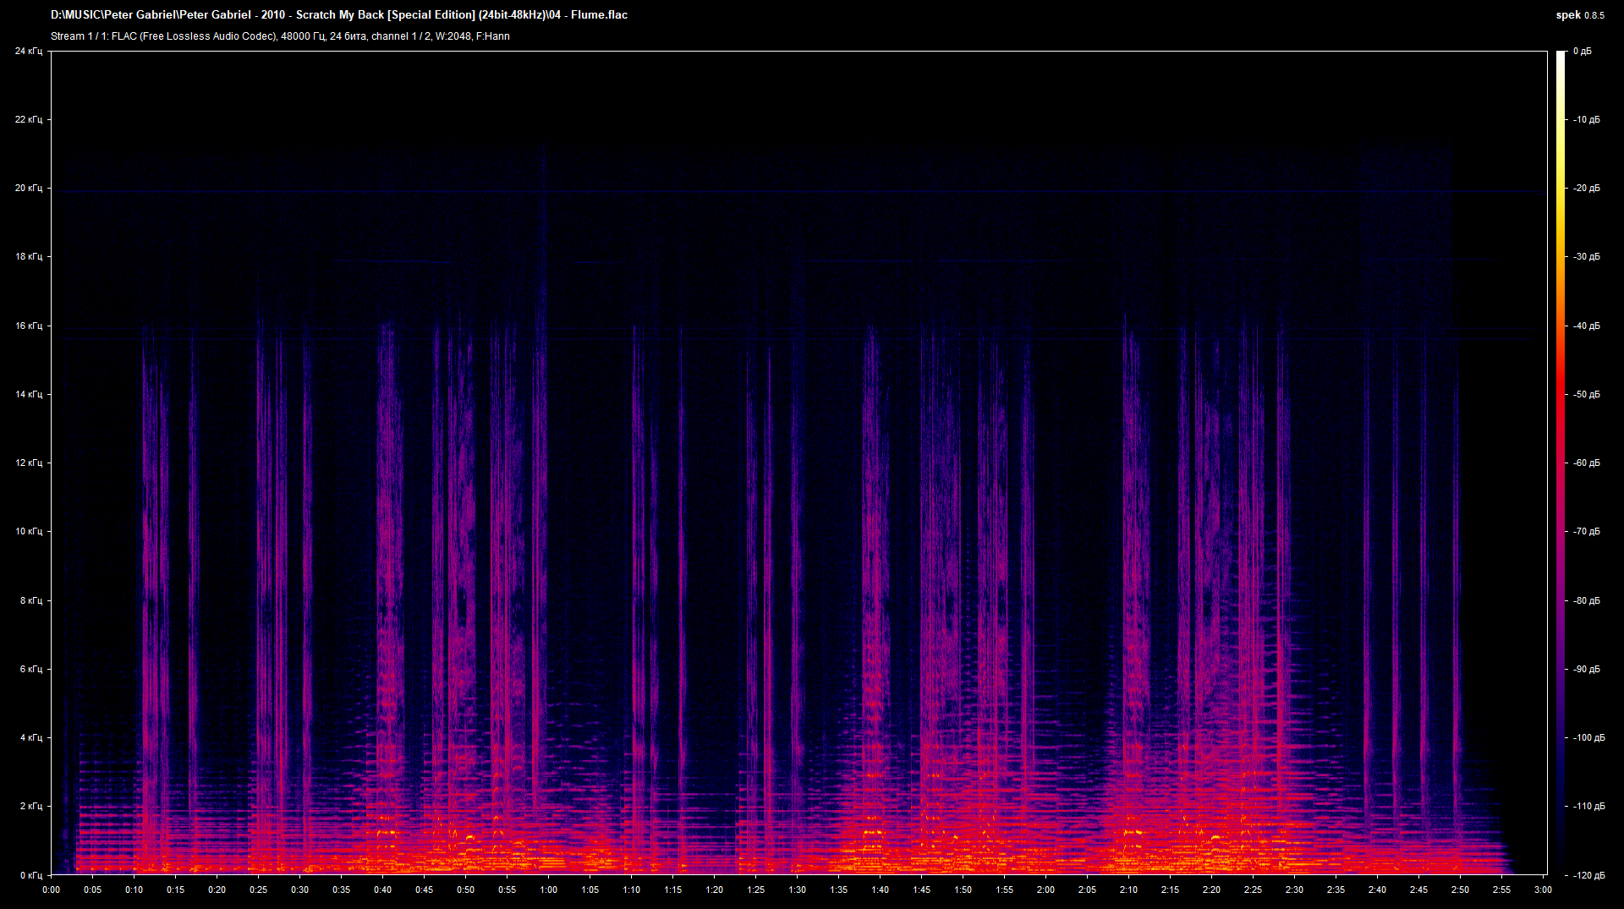The width and height of the screenshot is (1624, 909).
Task: Click the 4 кГц frequency label
Action: (x=30, y=737)
